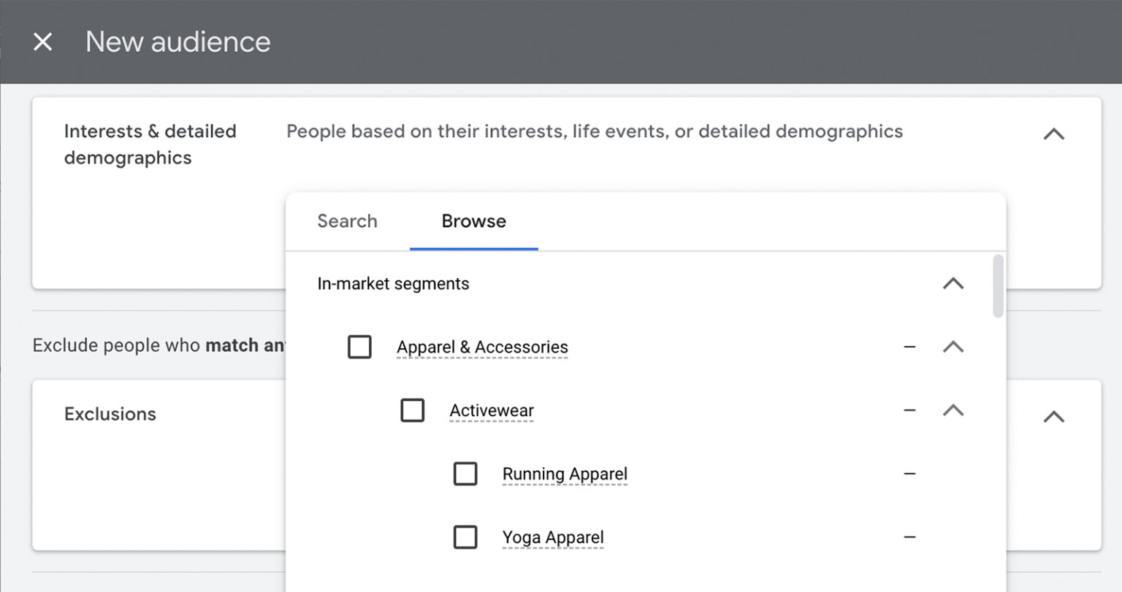Open the Running Apparel segment link
Viewport: 1122px width, 592px height.
pos(564,474)
